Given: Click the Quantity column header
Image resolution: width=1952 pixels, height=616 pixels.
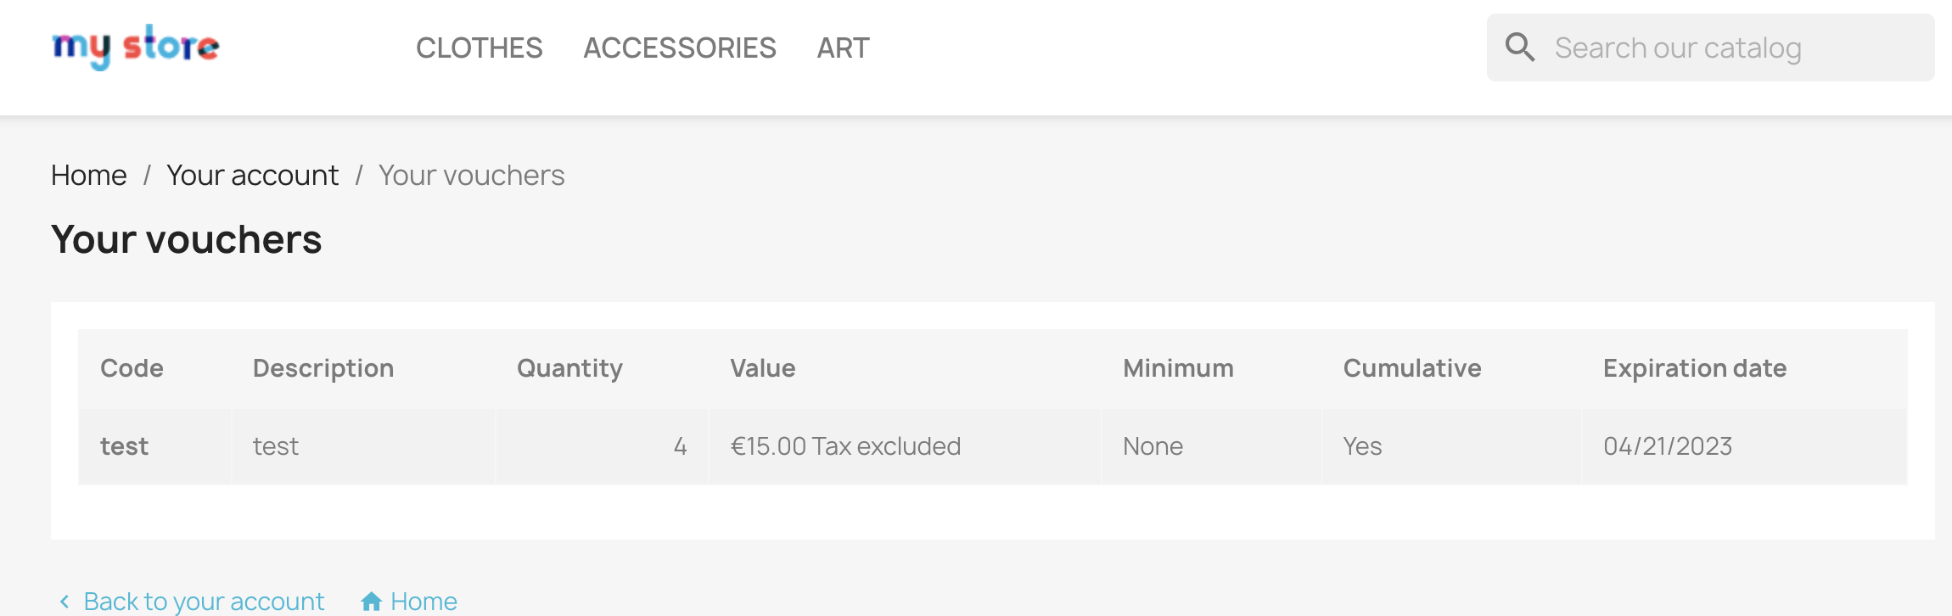Looking at the screenshot, I should [x=569, y=367].
